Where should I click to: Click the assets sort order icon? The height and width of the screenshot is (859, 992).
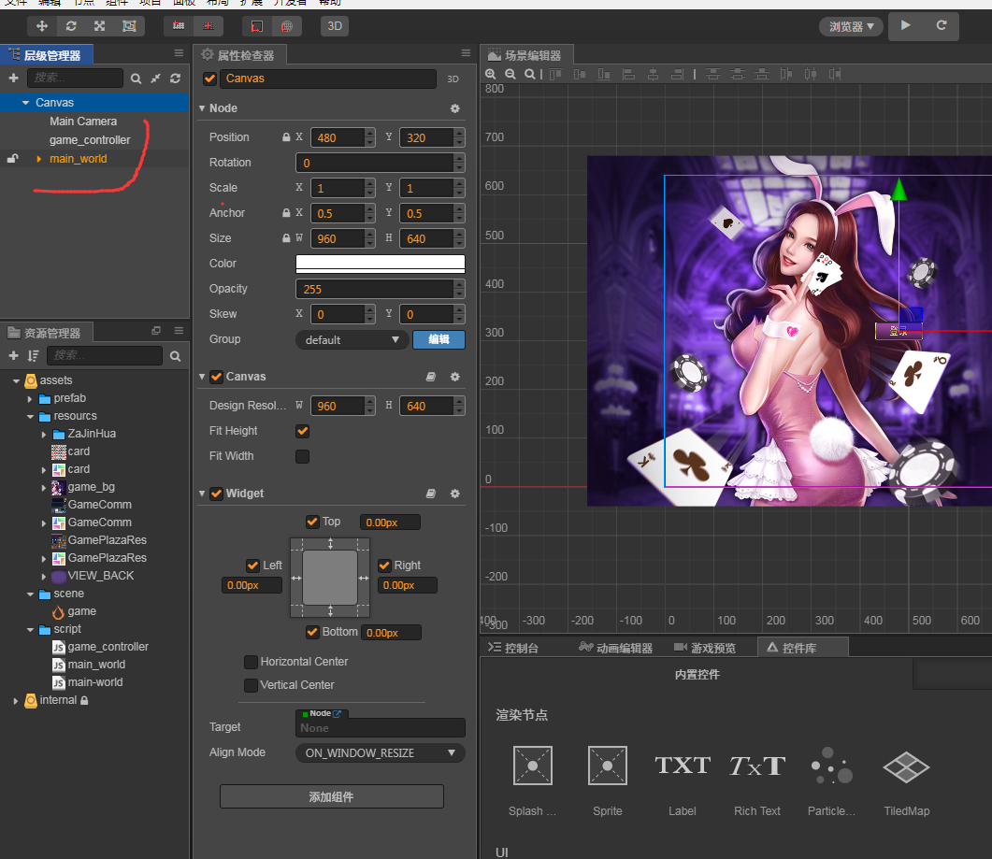33,355
